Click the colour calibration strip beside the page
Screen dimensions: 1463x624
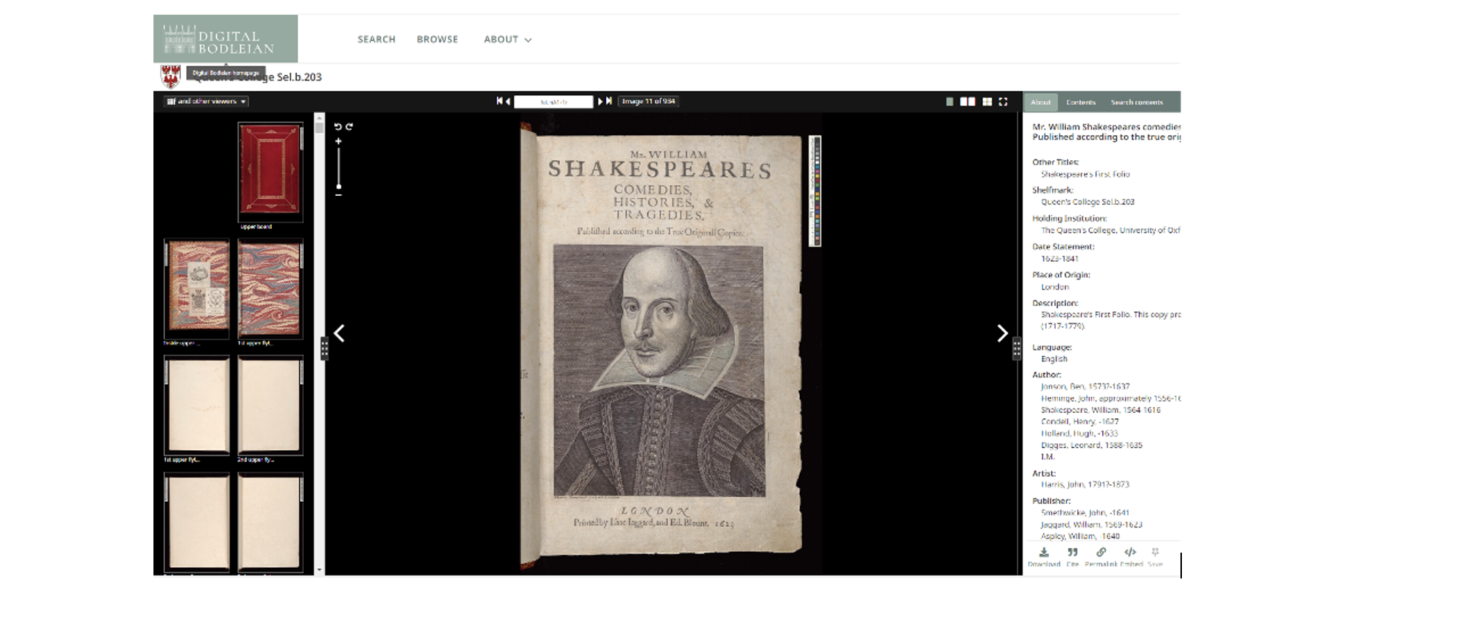815,191
